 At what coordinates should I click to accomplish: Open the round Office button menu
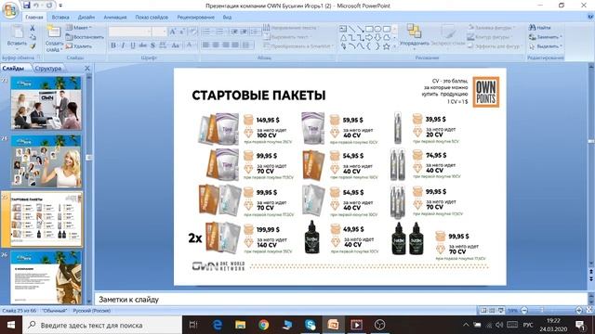10,10
